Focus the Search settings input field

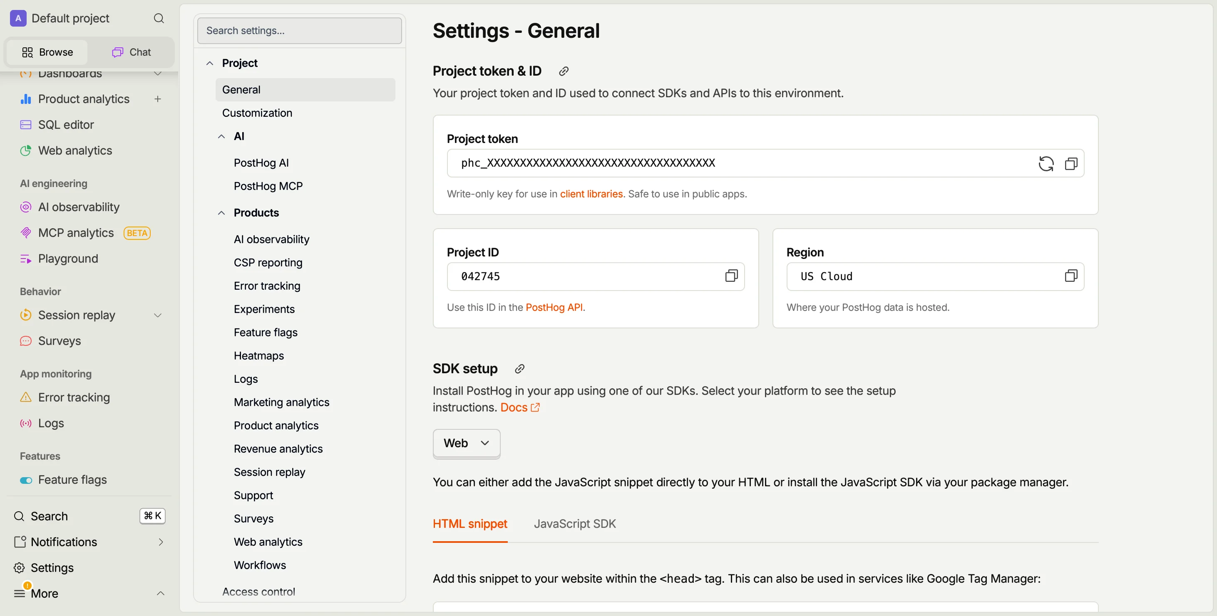300,31
